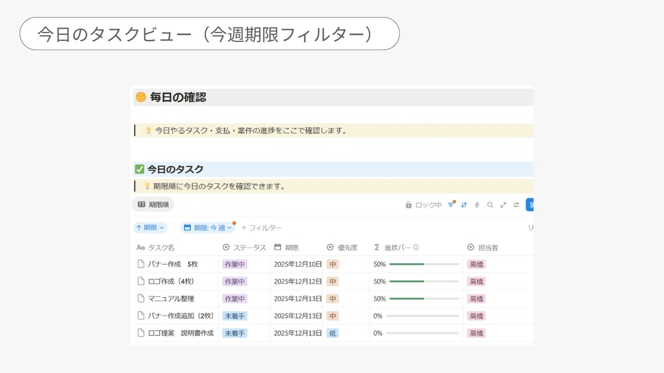Select the 期限順 view tab

click(153, 204)
